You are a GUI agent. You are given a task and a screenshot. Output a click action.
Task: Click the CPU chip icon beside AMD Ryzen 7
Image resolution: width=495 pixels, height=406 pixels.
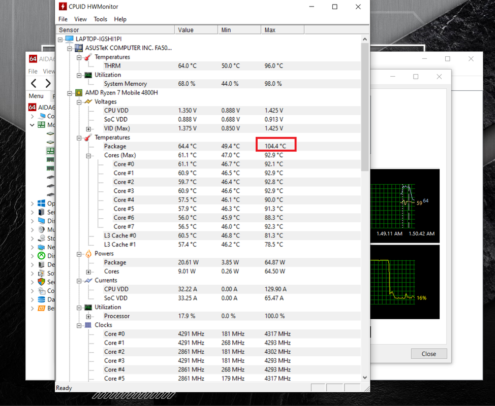pyautogui.click(x=79, y=93)
